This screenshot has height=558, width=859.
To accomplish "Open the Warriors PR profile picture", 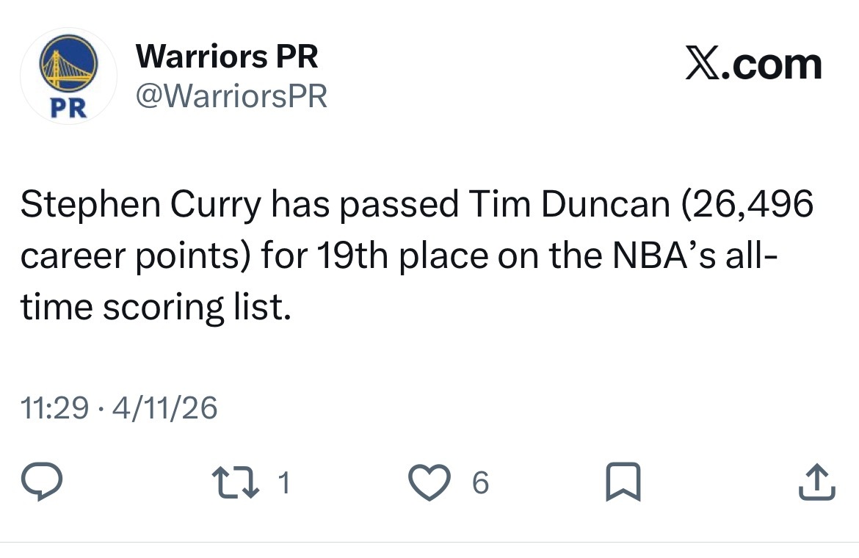I will point(68,76).
